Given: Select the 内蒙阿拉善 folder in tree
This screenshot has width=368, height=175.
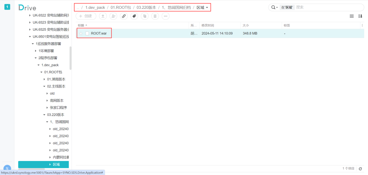Looking at the screenshot, I should click(61, 157).
